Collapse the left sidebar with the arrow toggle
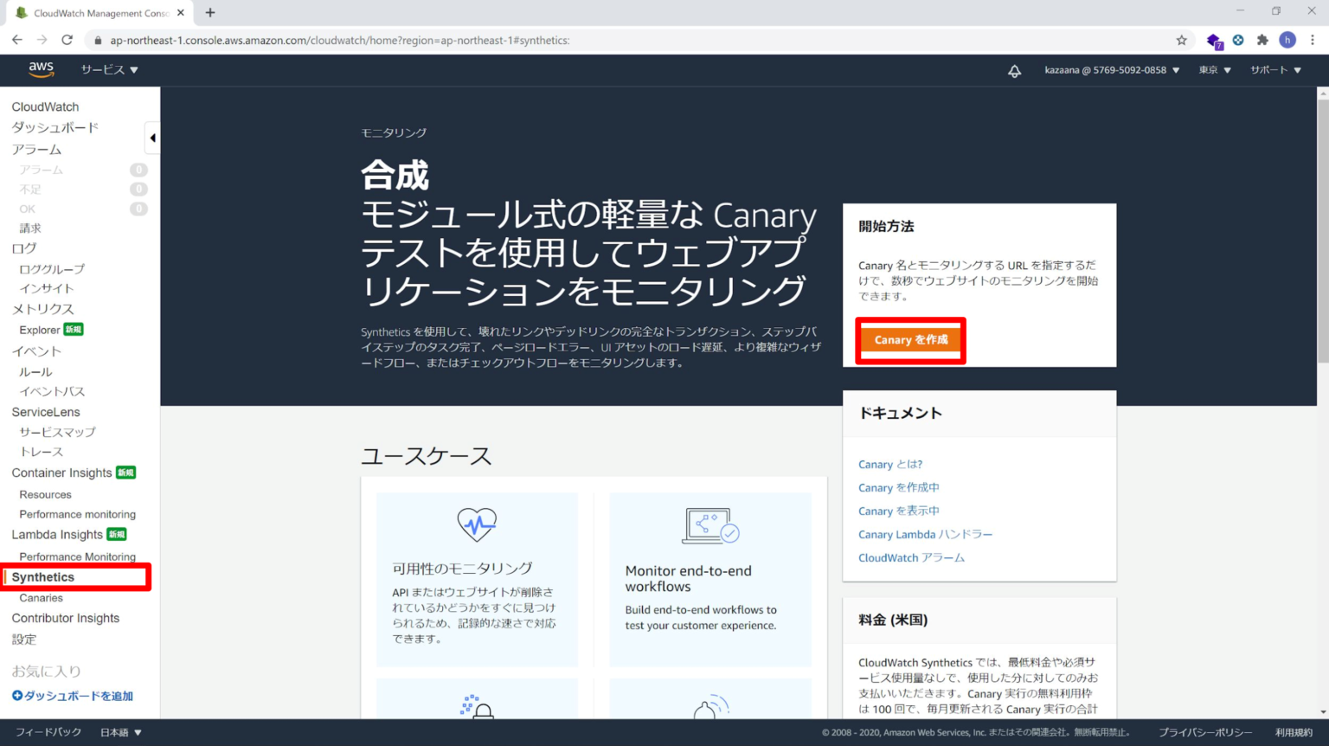The width and height of the screenshot is (1329, 746). 152,138
